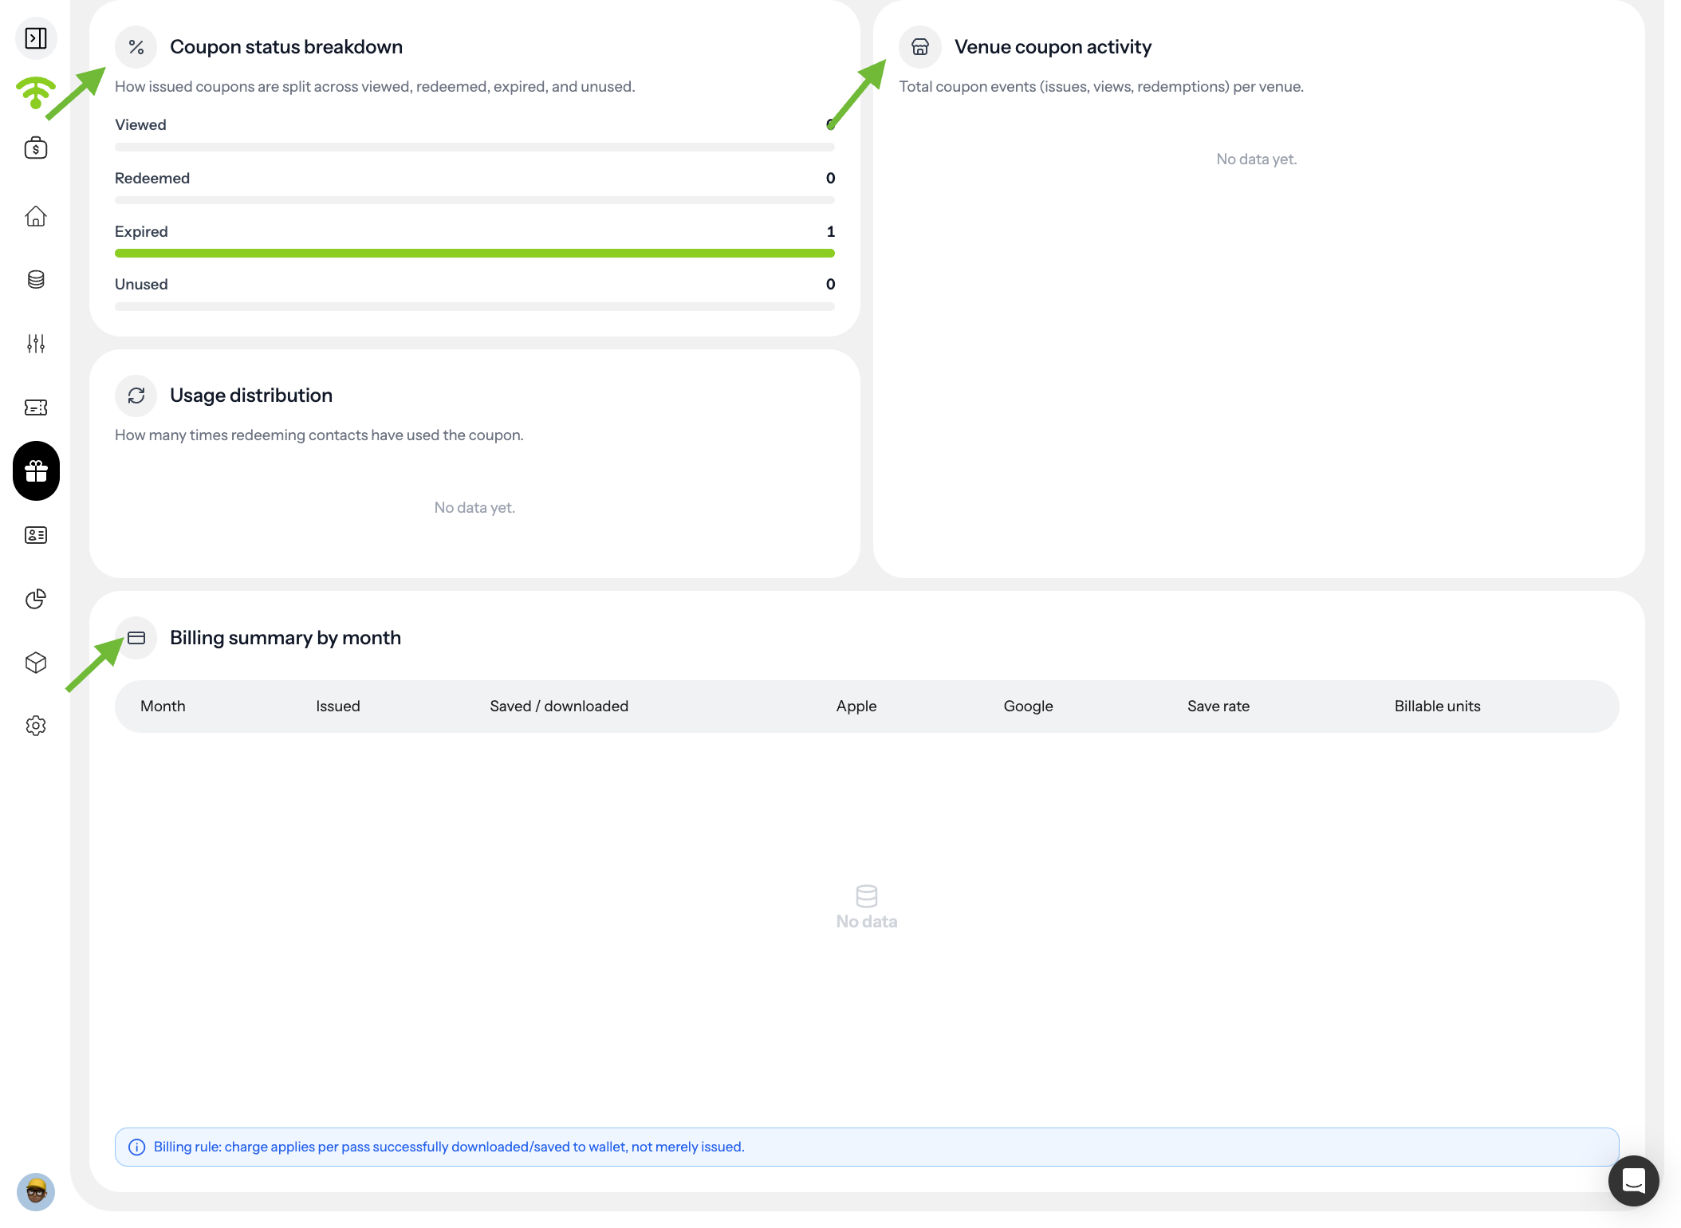Click the store icon beside Venue coupon activity
Viewport: 1681px width, 1228px height.
coord(920,47)
